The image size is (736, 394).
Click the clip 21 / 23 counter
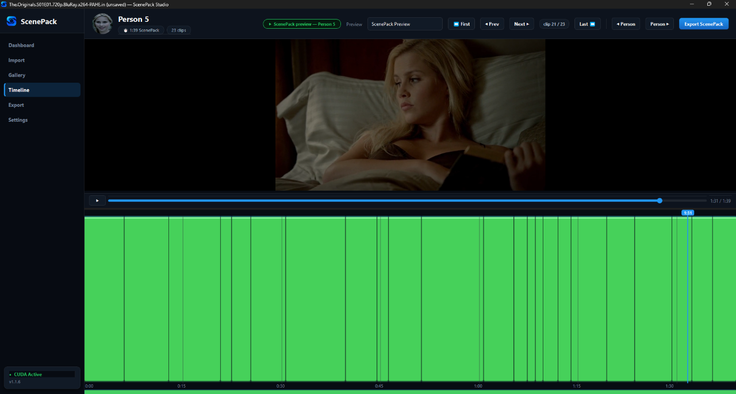point(554,24)
